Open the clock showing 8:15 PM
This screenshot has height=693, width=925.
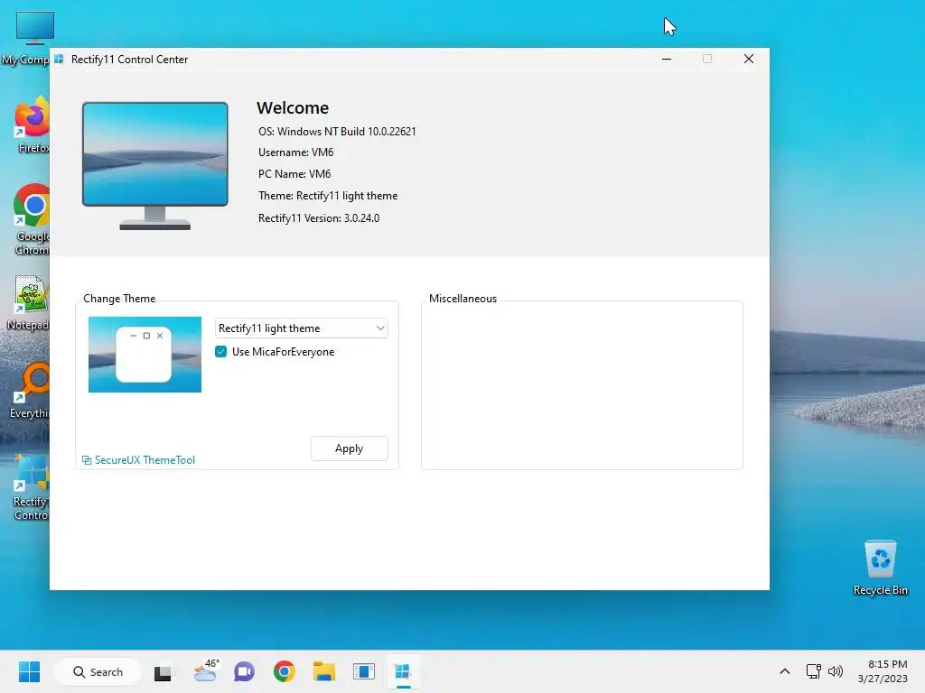[883, 671]
